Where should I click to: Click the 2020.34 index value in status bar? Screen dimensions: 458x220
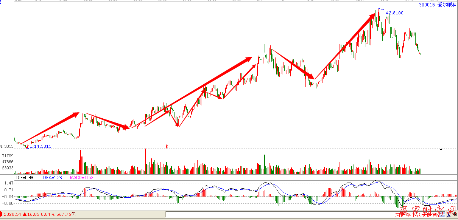pos(12,214)
